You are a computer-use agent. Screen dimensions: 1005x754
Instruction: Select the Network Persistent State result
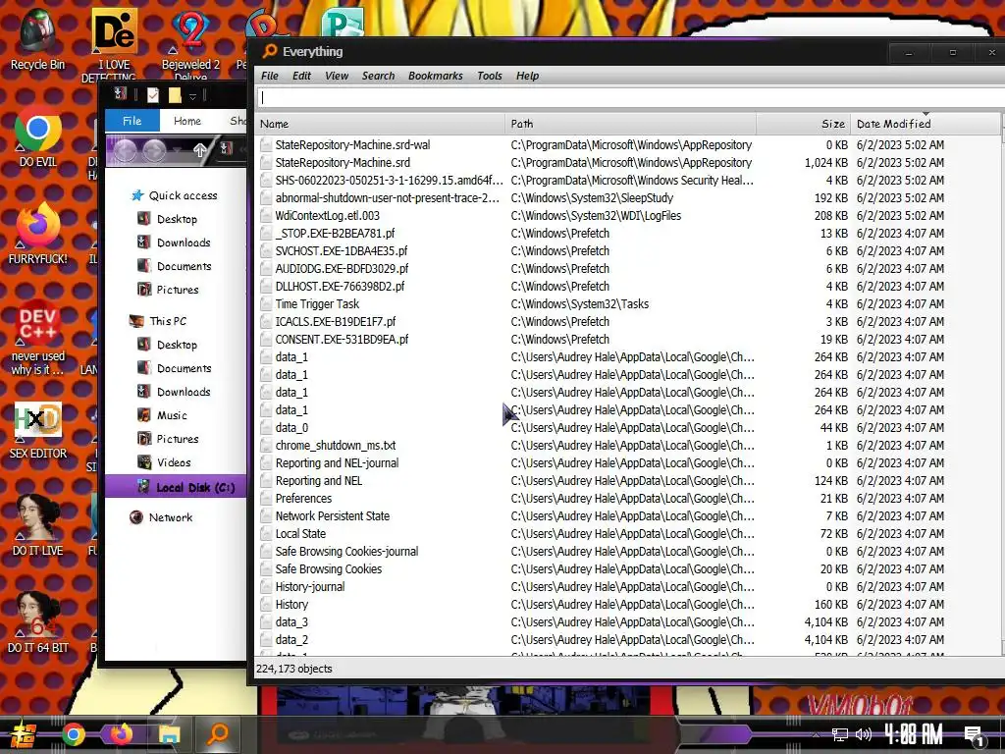(x=627, y=516)
